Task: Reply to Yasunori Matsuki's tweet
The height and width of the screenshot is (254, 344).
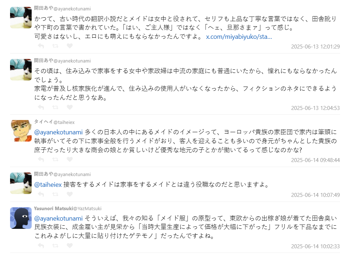Action: click(41, 245)
